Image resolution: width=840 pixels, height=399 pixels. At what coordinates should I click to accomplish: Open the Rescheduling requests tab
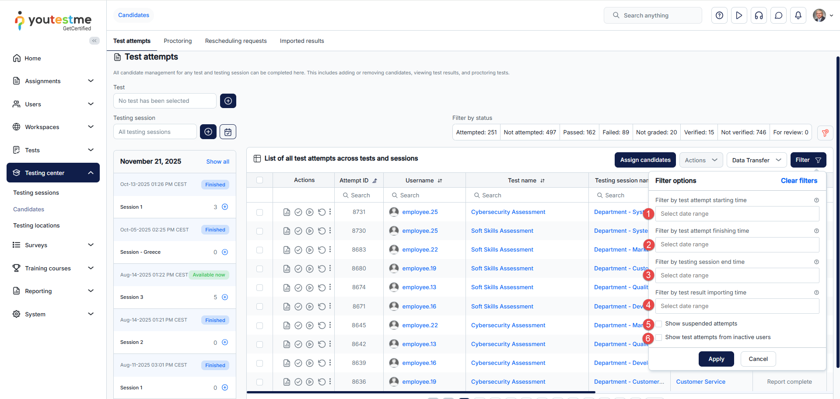pyautogui.click(x=236, y=41)
